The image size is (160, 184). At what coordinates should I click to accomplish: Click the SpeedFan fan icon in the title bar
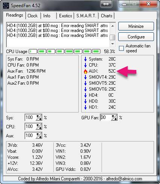tap(6, 6)
